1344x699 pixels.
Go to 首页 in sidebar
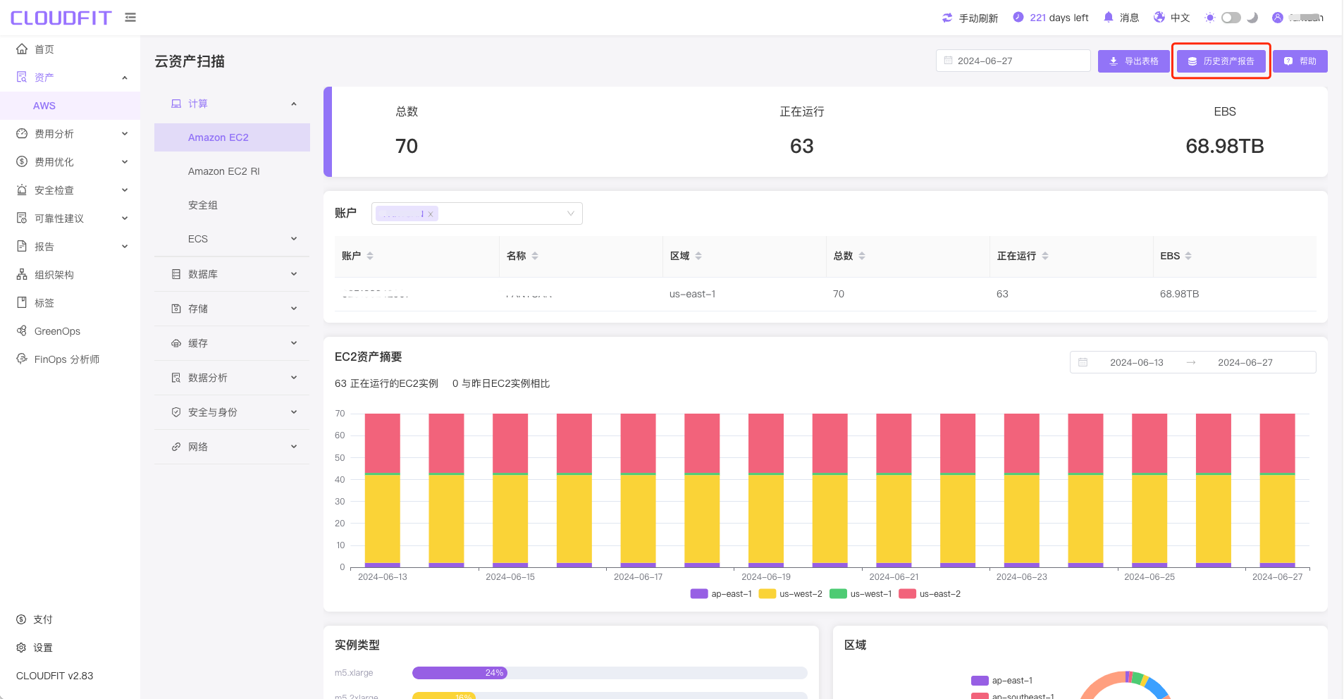click(x=70, y=49)
